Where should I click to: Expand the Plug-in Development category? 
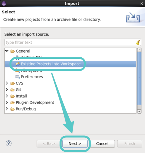[x=7, y=102]
